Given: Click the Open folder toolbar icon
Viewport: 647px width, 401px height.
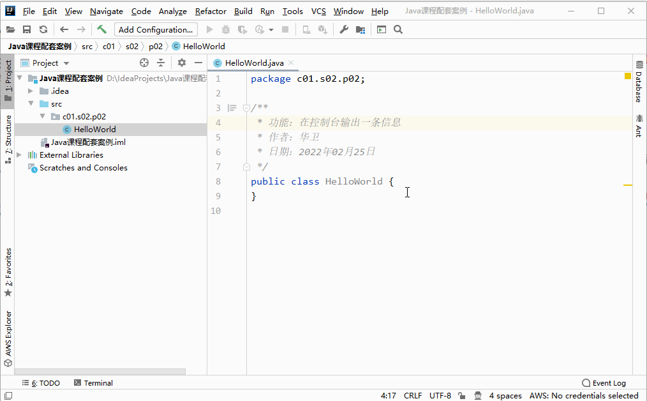Looking at the screenshot, I should [x=10, y=29].
